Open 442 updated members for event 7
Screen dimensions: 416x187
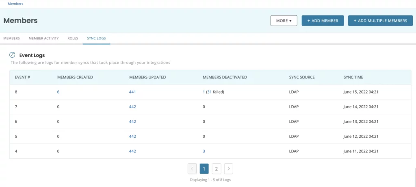coord(132,107)
